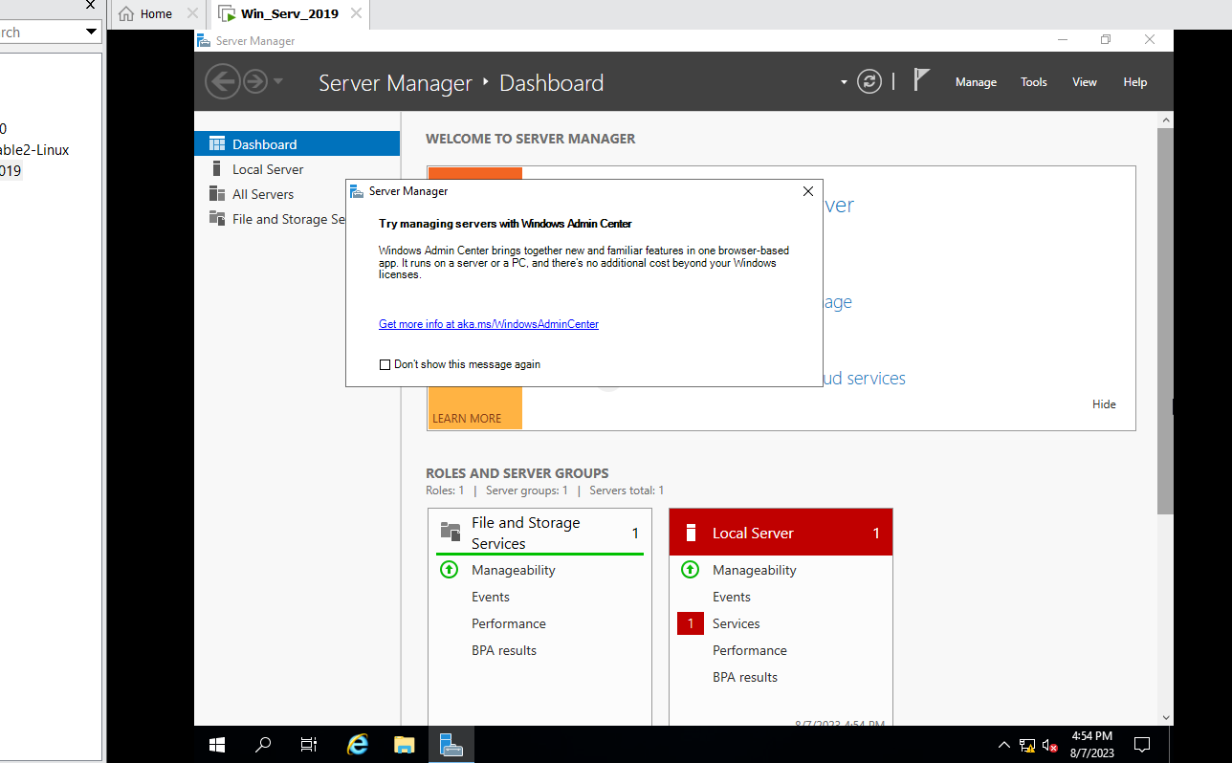
Task: Launch Internet Explorer from the taskbar
Action: tap(358, 745)
